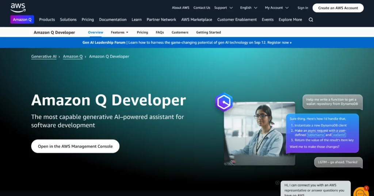Open the Solutions menu

pos(68,20)
